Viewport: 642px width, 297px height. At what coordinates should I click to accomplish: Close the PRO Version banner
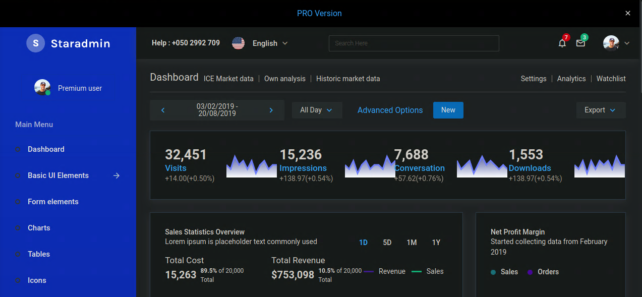(628, 14)
